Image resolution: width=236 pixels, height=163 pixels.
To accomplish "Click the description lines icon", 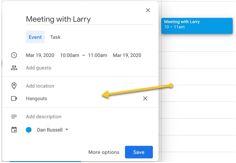I will tap(14, 117).
